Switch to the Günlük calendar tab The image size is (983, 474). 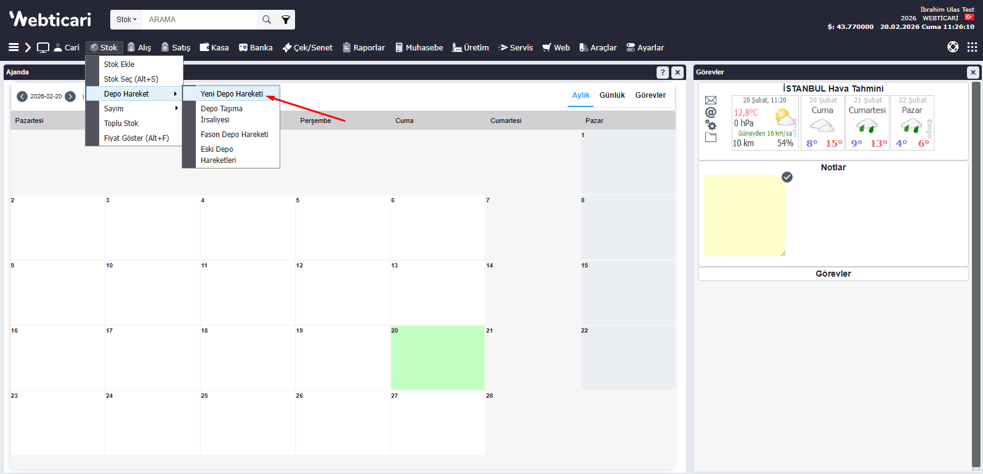click(612, 95)
